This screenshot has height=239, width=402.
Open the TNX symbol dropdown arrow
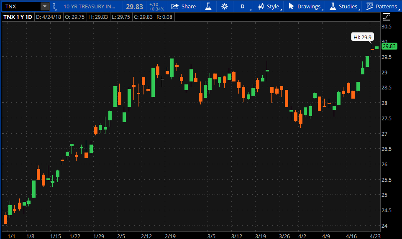(x=45, y=6)
